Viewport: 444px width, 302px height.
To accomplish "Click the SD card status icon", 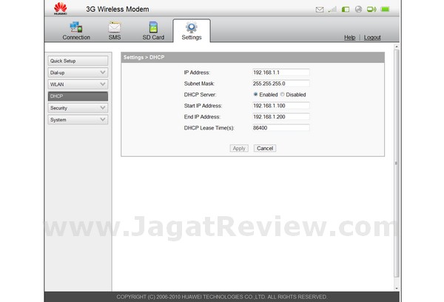I will [346, 10].
